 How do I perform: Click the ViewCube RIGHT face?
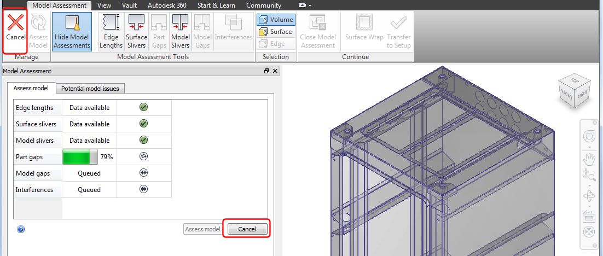click(582, 95)
